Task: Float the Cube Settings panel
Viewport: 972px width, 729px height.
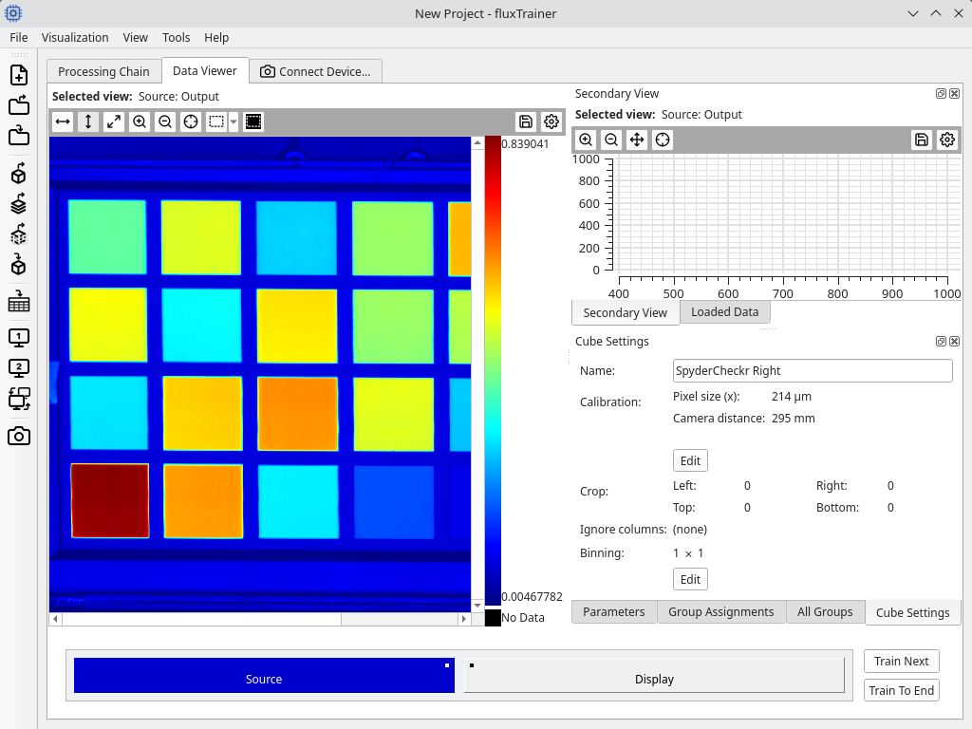Action: pyautogui.click(x=941, y=342)
